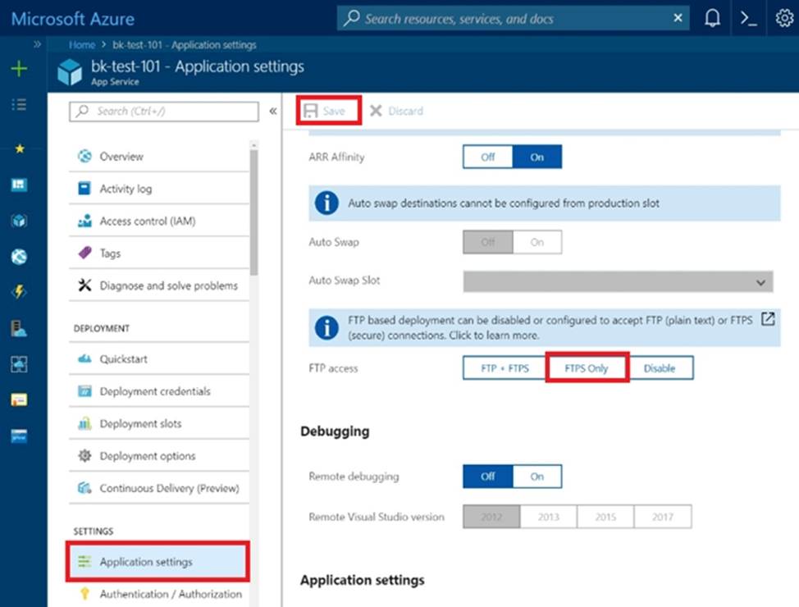Open Continuous Delivery (Preview) item
The image size is (799, 607).
pos(159,488)
